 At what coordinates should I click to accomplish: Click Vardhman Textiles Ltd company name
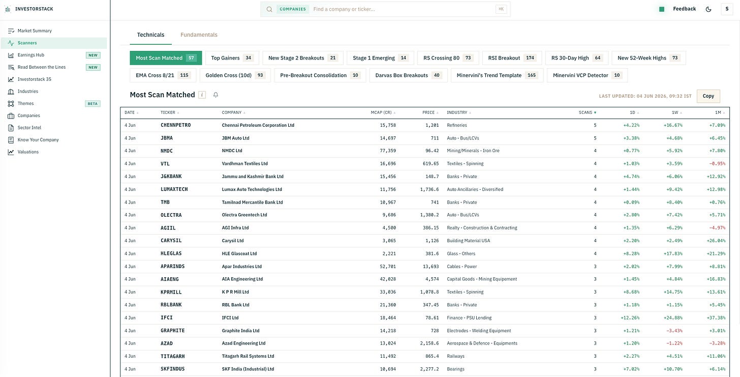[245, 164]
